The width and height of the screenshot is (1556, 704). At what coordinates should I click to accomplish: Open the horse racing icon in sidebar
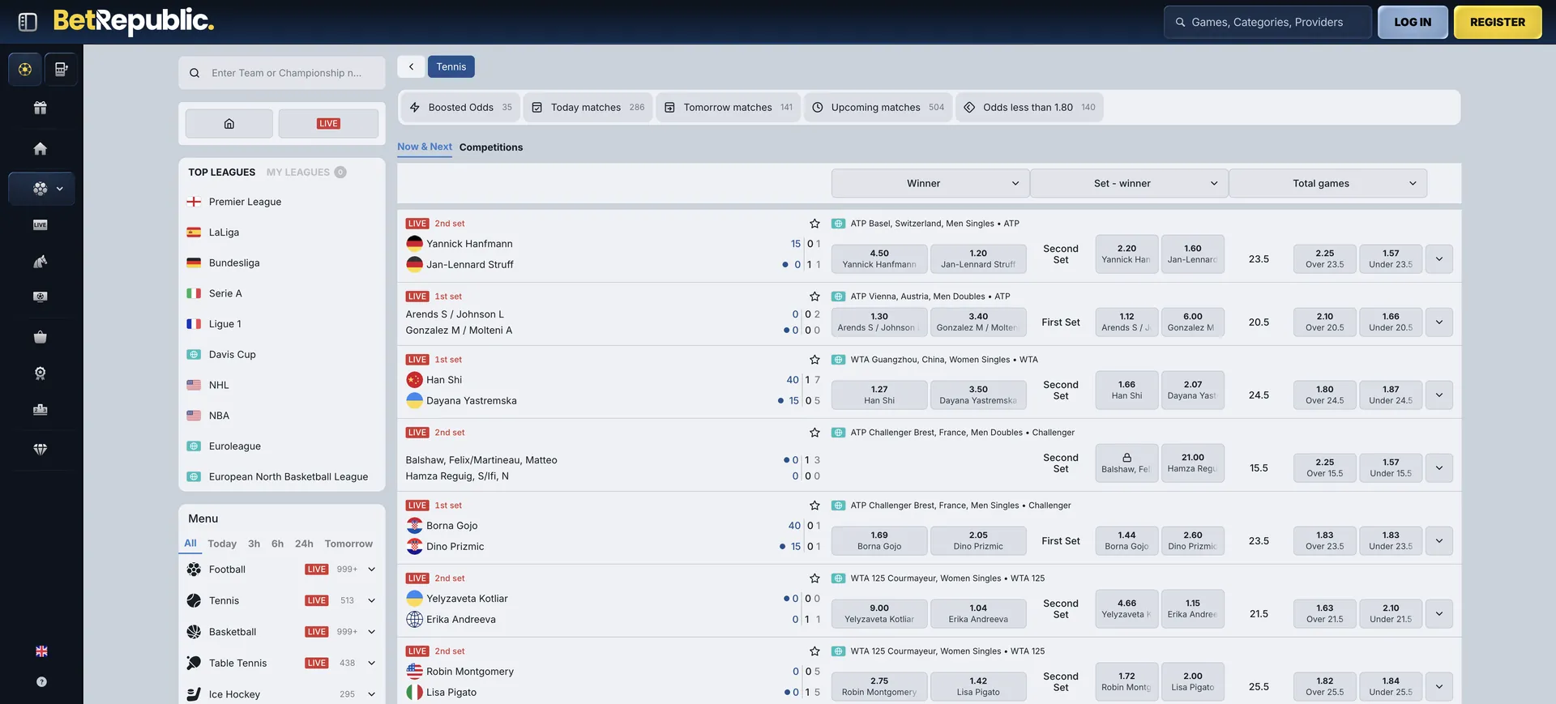[x=40, y=262]
